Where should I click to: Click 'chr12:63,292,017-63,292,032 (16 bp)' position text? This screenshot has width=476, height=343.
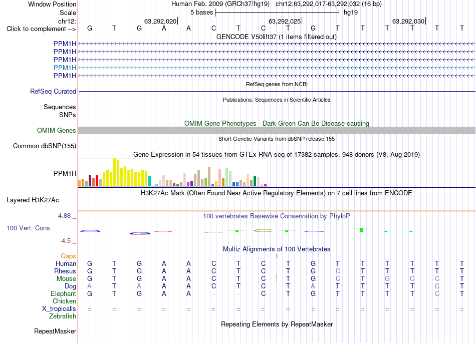329,4
